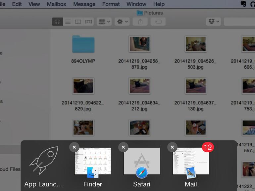This screenshot has height=191, width=255.
Task: Close the Mail app in switcher
Action: click(x=172, y=147)
